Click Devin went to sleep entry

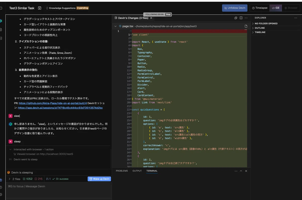pyautogui.click(x=23, y=159)
